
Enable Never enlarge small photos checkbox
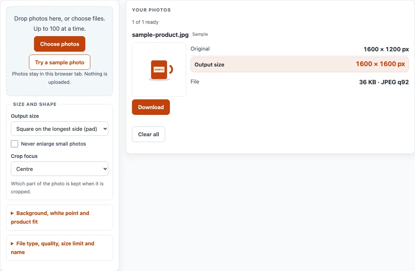pyautogui.click(x=14, y=144)
